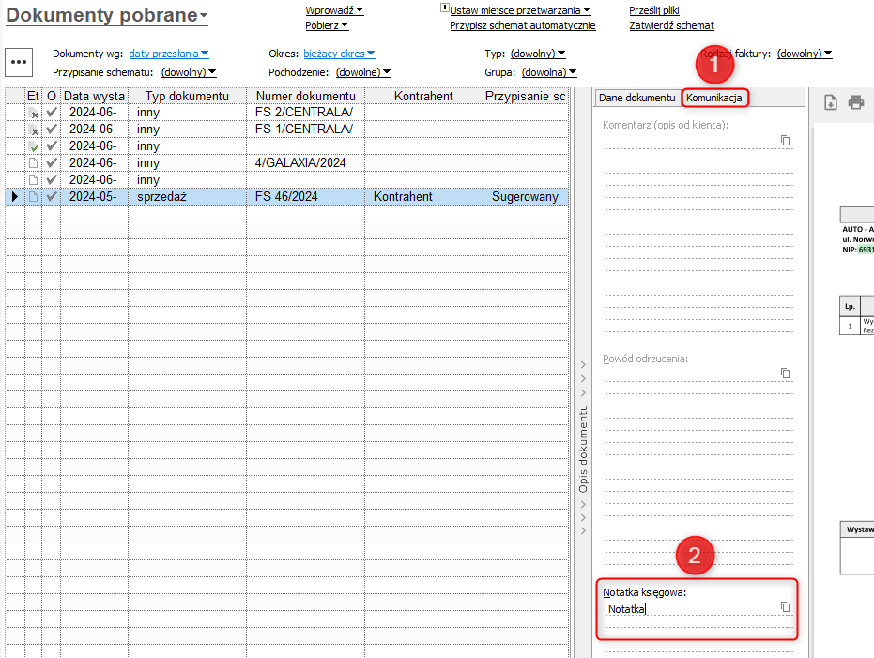Click the print icon in document preview
Image resolution: width=874 pixels, height=658 pixels.
[855, 102]
